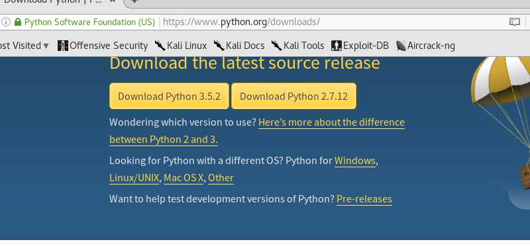Open the Pre-releases link

click(x=364, y=199)
